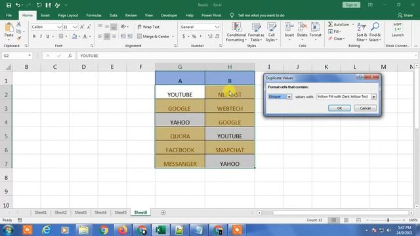Open Cell Styles gallery

271,32
